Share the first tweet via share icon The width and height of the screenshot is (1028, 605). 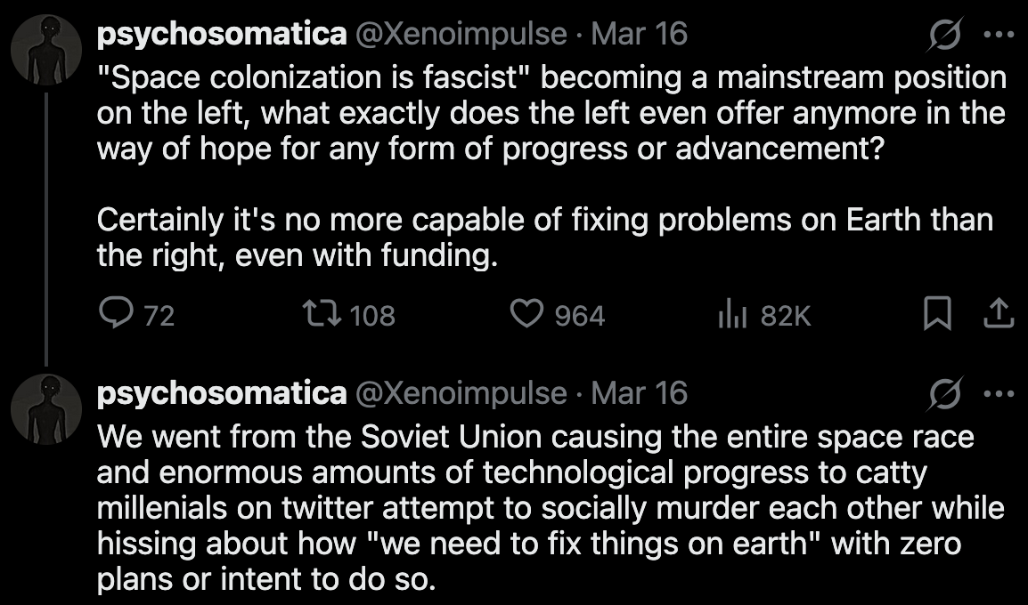tap(999, 314)
